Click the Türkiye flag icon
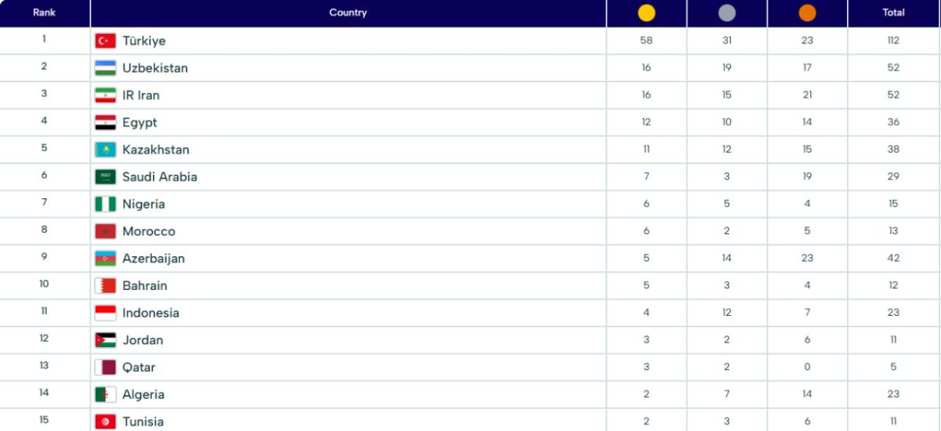941x431 pixels. [x=105, y=41]
